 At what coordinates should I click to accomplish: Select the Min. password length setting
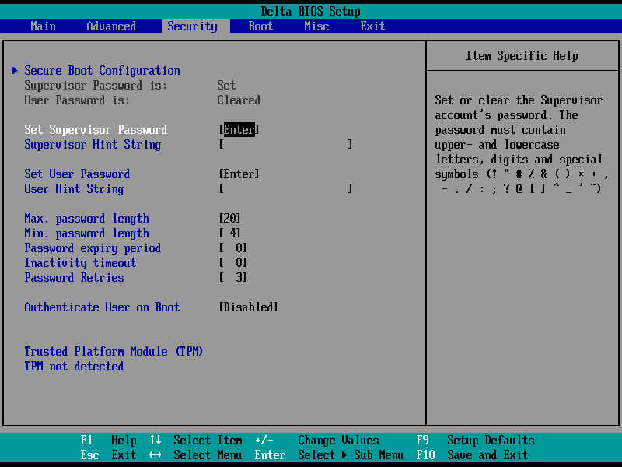point(86,233)
